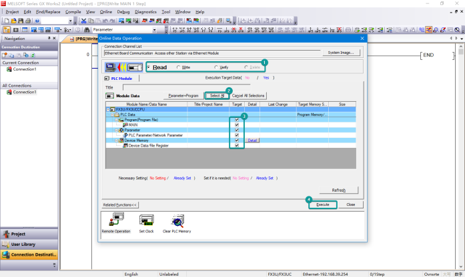Expand the Navigation panel bottom chevron
The height and width of the screenshot is (277, 465).
tap(54, 265)
